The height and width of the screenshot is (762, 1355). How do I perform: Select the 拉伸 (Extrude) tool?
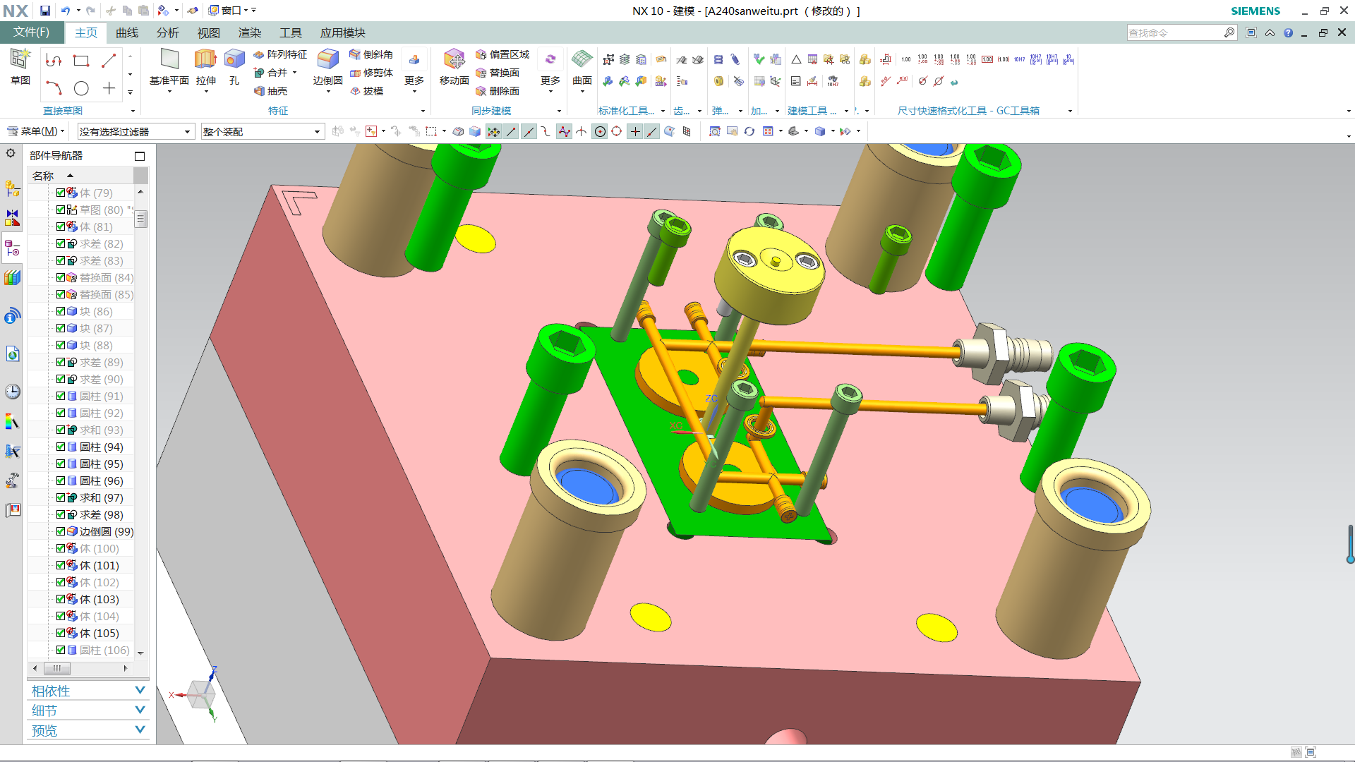click(x=205, y=59)
